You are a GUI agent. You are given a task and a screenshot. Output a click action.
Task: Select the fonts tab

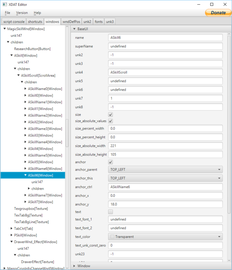click(x=99, y=22)
